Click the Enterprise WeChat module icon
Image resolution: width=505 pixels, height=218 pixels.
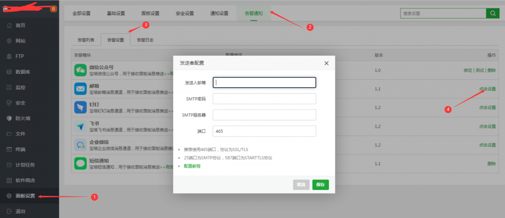point(80,145)
